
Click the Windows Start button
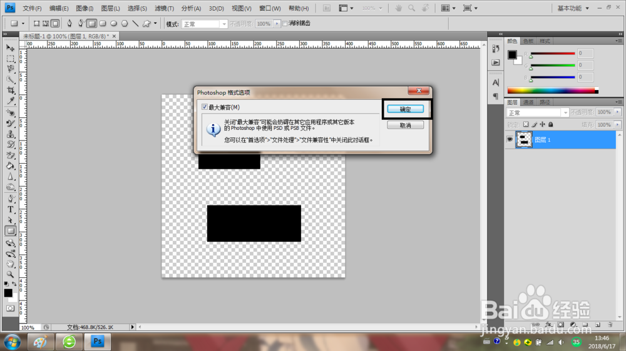[x=12, y=342]
